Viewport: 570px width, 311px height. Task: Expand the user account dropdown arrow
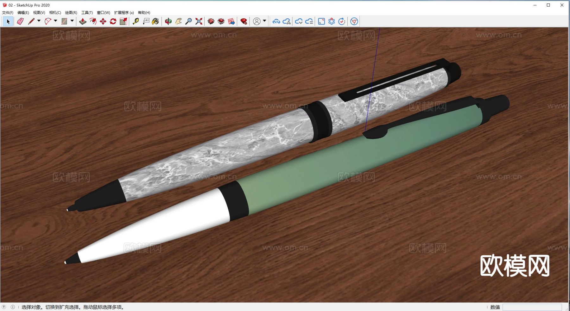264,21
